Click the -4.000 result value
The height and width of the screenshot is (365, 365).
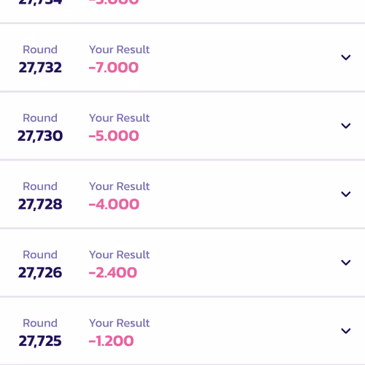click(x=114, y=204)
